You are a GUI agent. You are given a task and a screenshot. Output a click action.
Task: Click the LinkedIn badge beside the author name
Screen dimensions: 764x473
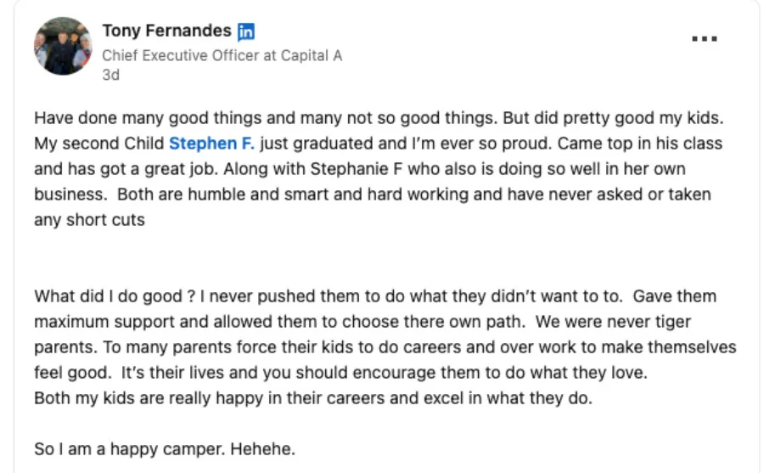tap(246, 31)
